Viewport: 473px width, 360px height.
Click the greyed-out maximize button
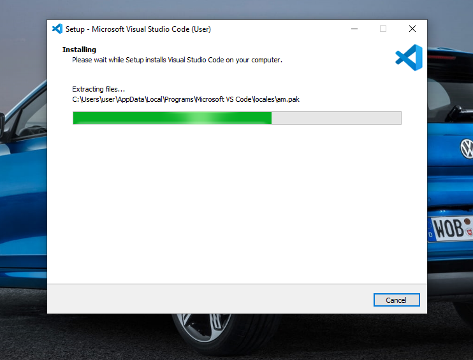(x=383, y=29)
